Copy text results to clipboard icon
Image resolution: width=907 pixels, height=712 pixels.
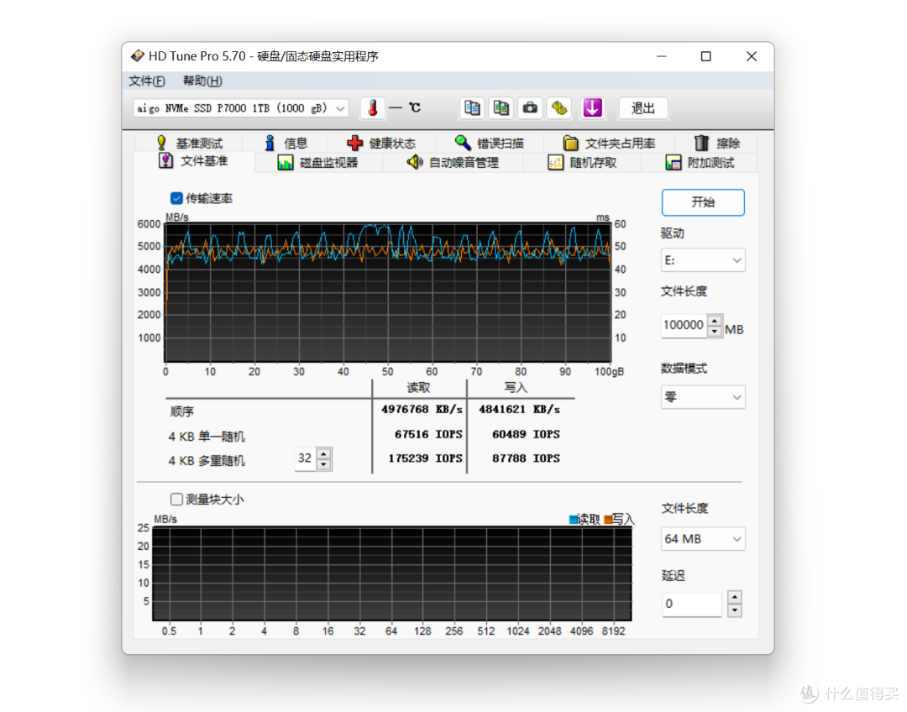(x=472, y=108)
